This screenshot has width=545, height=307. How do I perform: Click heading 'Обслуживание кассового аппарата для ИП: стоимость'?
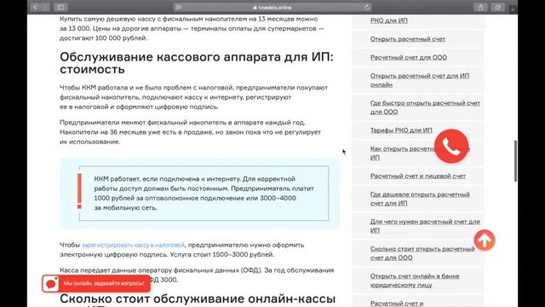click(197, 63)
